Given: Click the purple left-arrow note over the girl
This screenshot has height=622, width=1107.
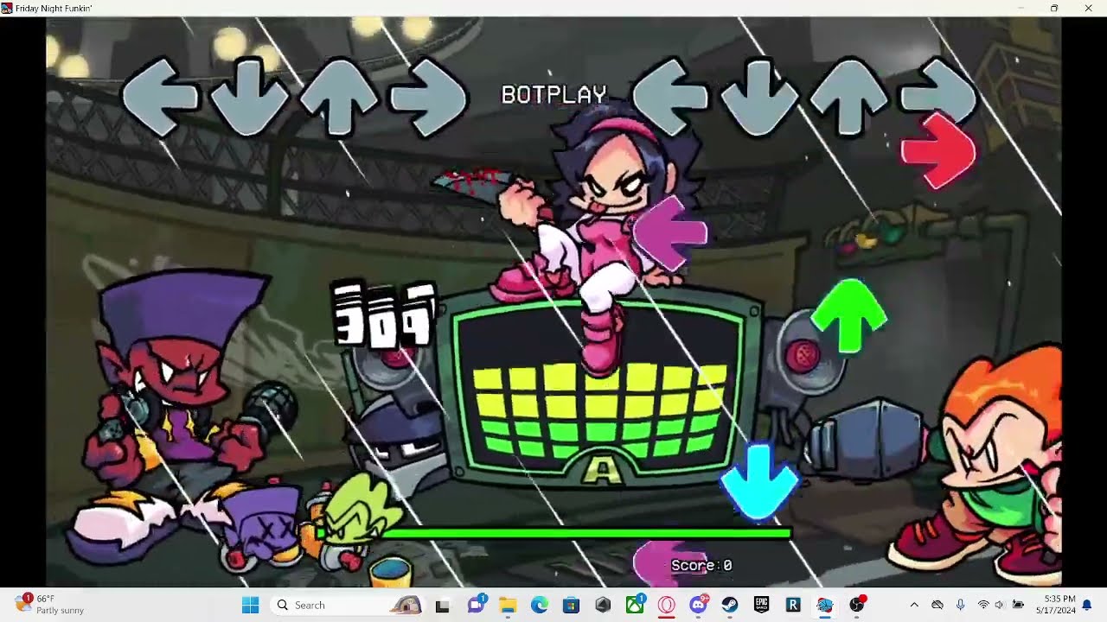Looking at the screenshot, I should [x=670, y=233].
